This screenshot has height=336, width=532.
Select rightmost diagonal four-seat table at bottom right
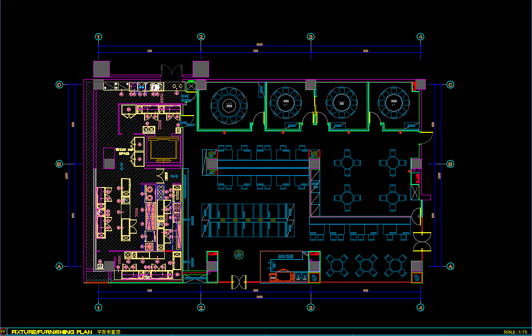pyautogui.click(x=396, y=266)
